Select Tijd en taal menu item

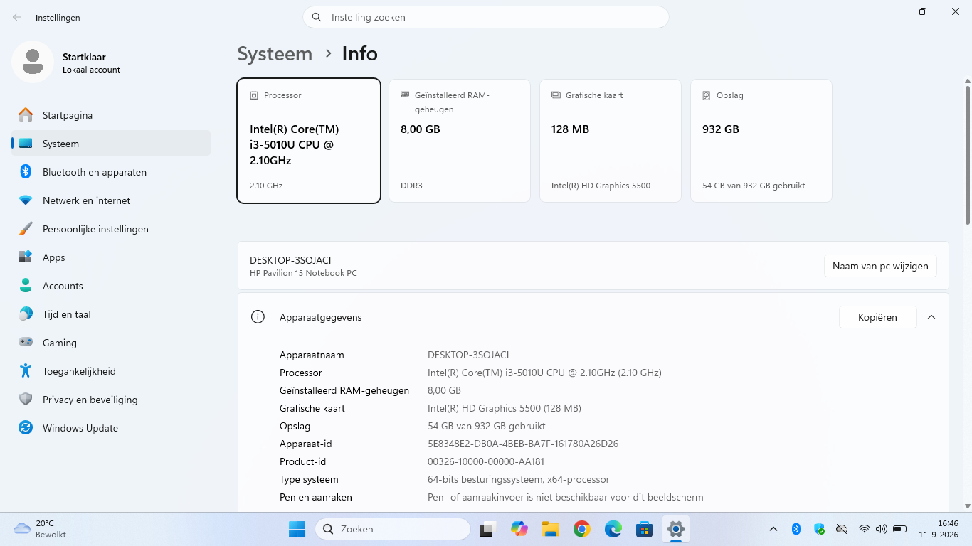(x=111, y=314)
